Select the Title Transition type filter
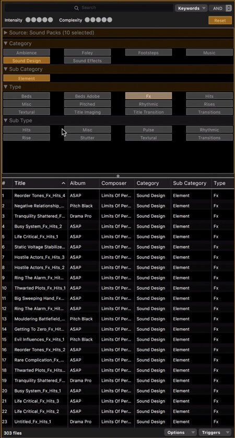 point(148,112)
